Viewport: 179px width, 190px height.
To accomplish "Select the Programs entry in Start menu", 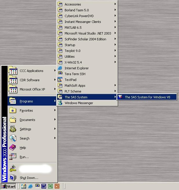I will coord(32,101).
